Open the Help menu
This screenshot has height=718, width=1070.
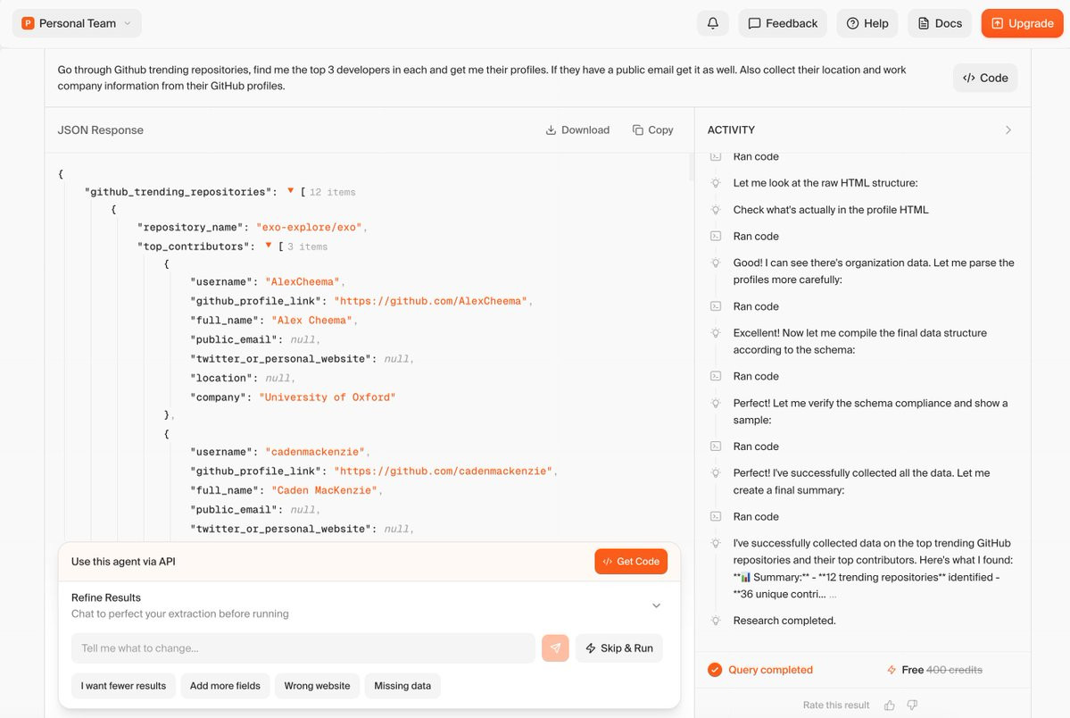coord(867,23)
